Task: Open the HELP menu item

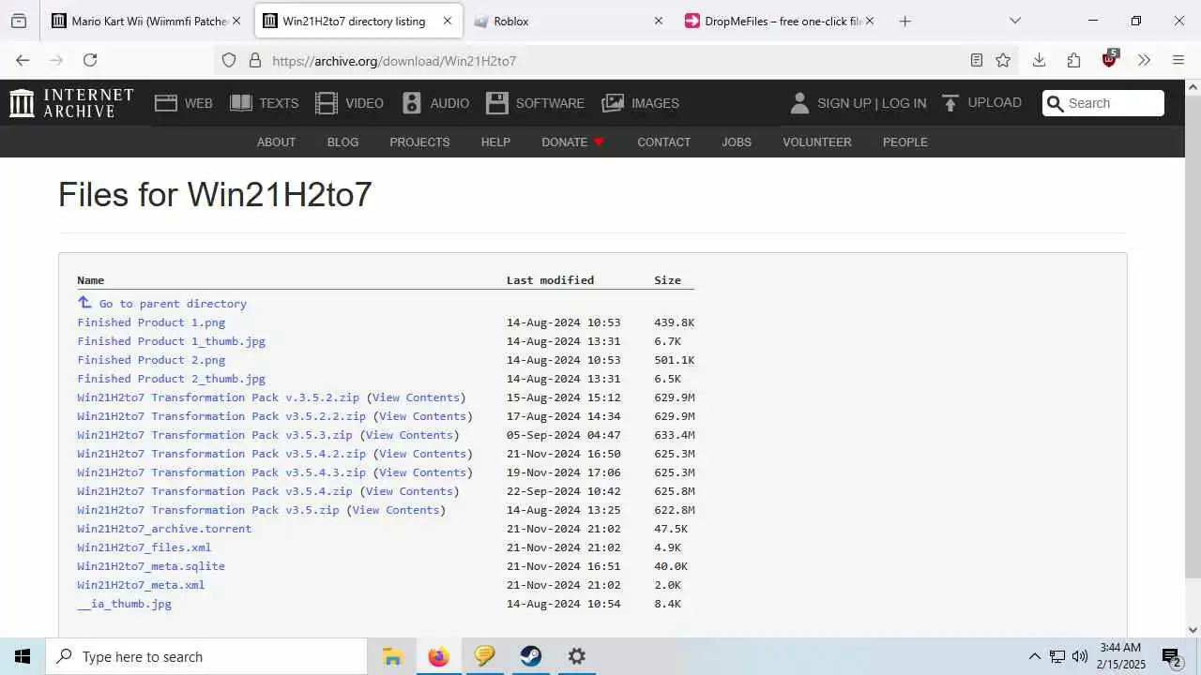Action: pos(495,142)
